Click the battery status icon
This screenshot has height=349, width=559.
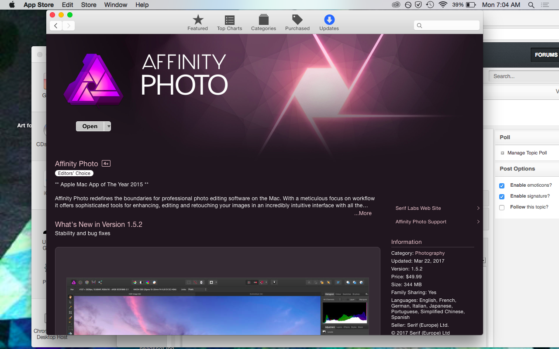(x=471, y=5)
